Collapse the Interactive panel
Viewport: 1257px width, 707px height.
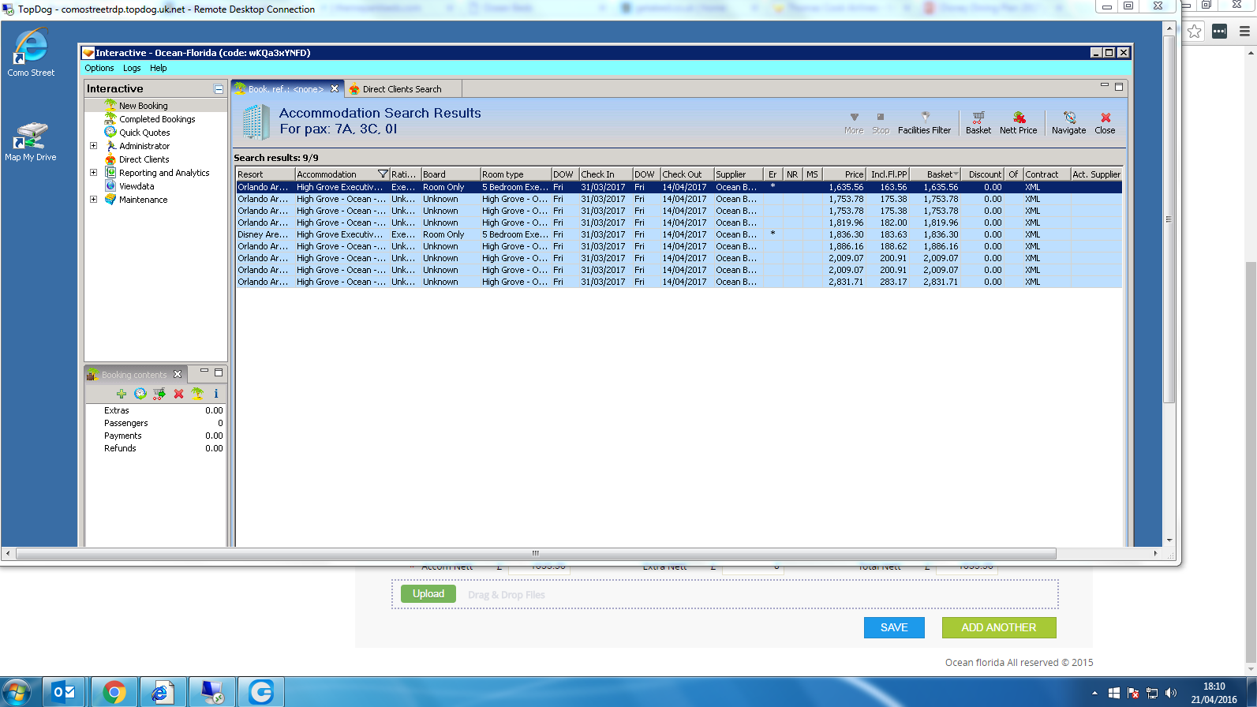[219, 89]
